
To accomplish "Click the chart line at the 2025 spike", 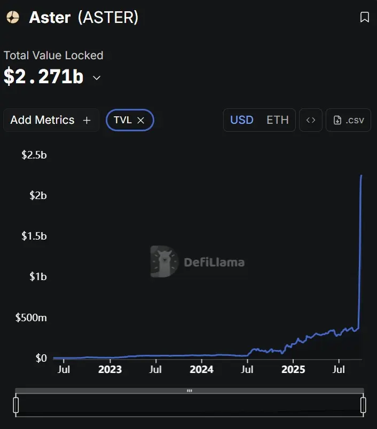I will pos(360,240).
